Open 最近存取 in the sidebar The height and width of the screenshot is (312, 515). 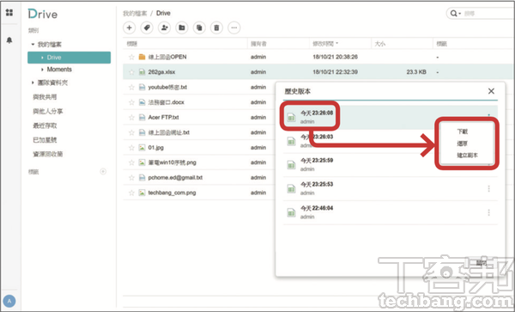[45, 125]
